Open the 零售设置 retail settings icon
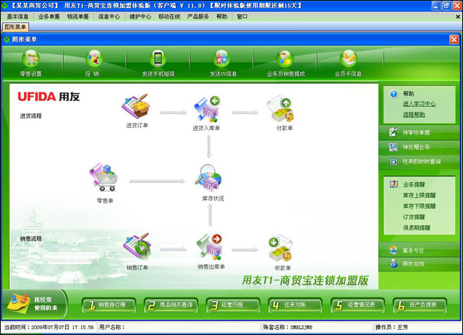The image size is (463, 335). click(31, 58)
